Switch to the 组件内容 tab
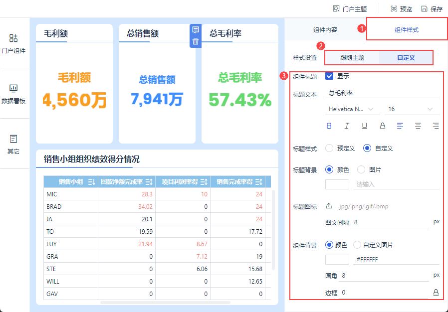The height and width of the screenshot is (312, 448). [x=325, y=30]
